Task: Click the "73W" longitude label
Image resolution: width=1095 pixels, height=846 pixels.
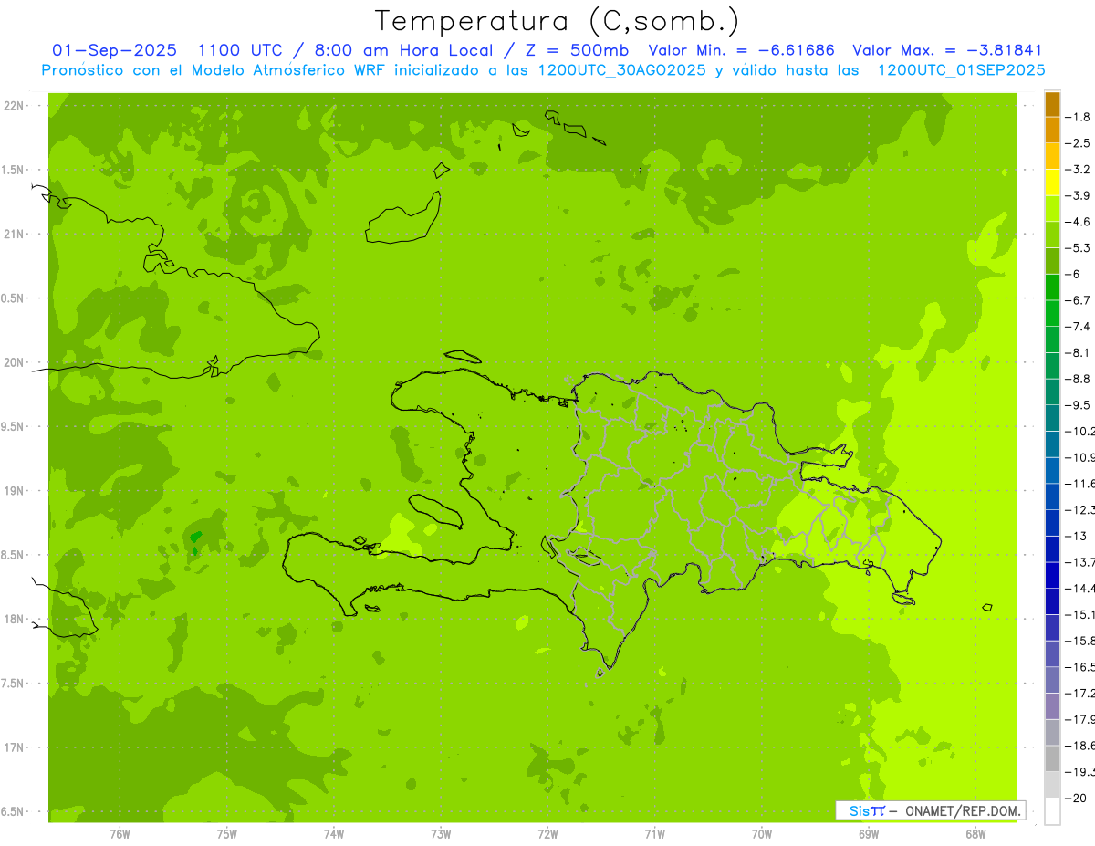Action: click(x=441, y=833)
